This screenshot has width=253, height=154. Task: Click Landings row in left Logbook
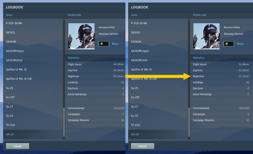pos(95,82)
